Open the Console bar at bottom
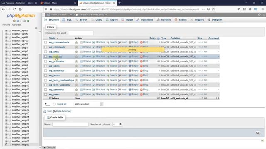 tap(49, 147)
